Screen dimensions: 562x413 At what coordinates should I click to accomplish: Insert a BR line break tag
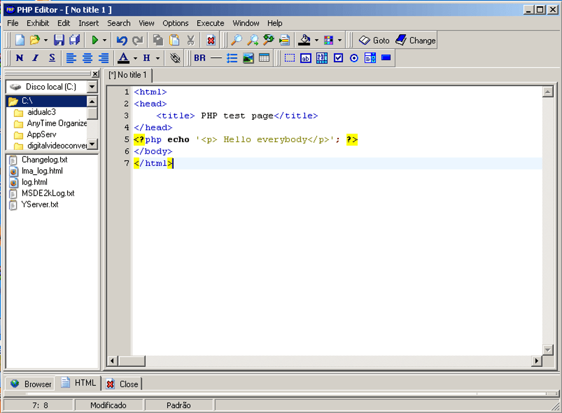click(x=199, y=58)
